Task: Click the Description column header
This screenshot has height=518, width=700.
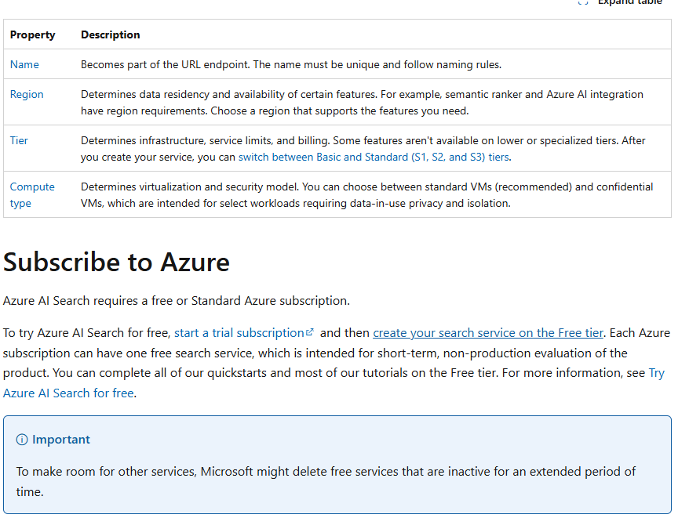Action: pos(110,34)
